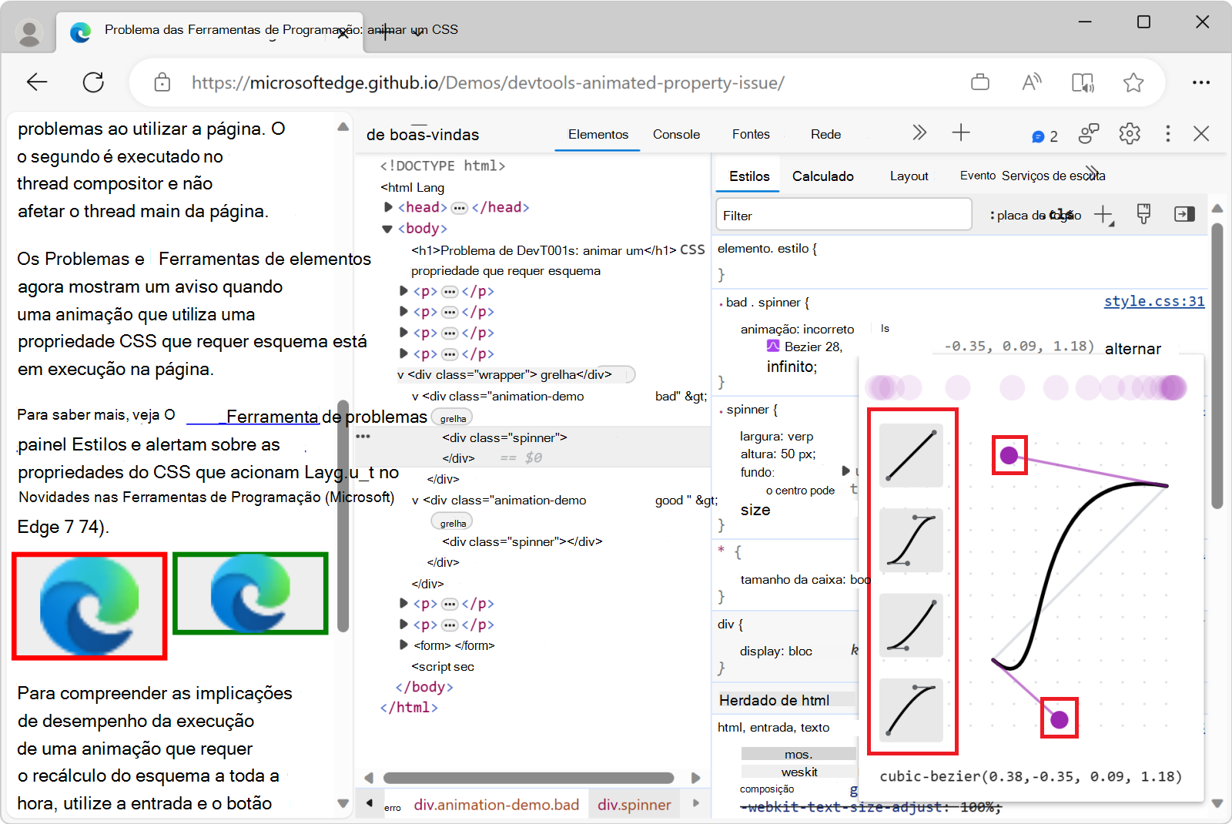The width and height of the screenshot is (1232, 824).
Task: Collapse the body element
Action: [x=386, y=228]
